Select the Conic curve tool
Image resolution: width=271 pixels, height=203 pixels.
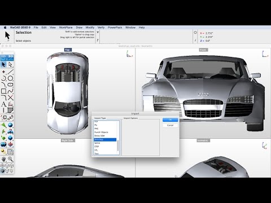[x=3, y=85]
